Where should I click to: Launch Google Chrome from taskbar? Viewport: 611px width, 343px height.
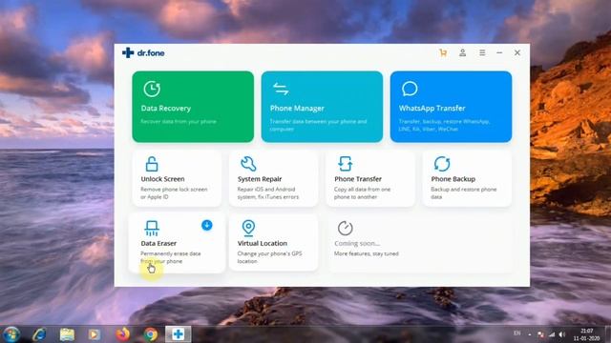(x=151, y=334)
